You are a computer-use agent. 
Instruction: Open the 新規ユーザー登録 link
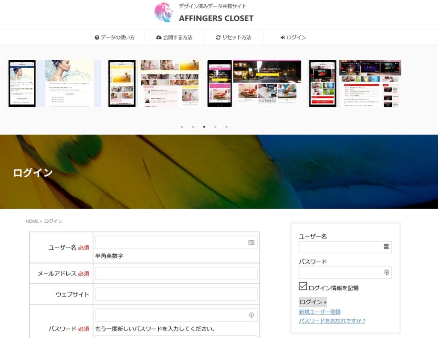pos(320,312)
